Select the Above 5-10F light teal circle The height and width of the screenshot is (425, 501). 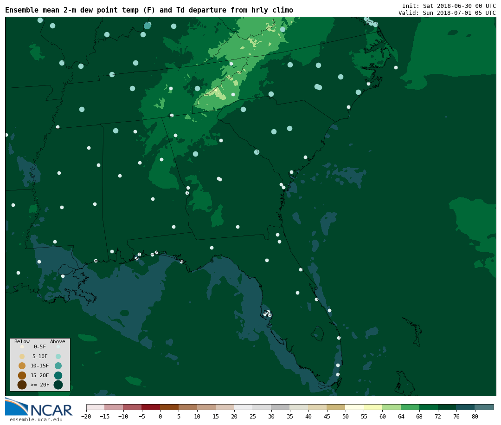pos(58,356)
